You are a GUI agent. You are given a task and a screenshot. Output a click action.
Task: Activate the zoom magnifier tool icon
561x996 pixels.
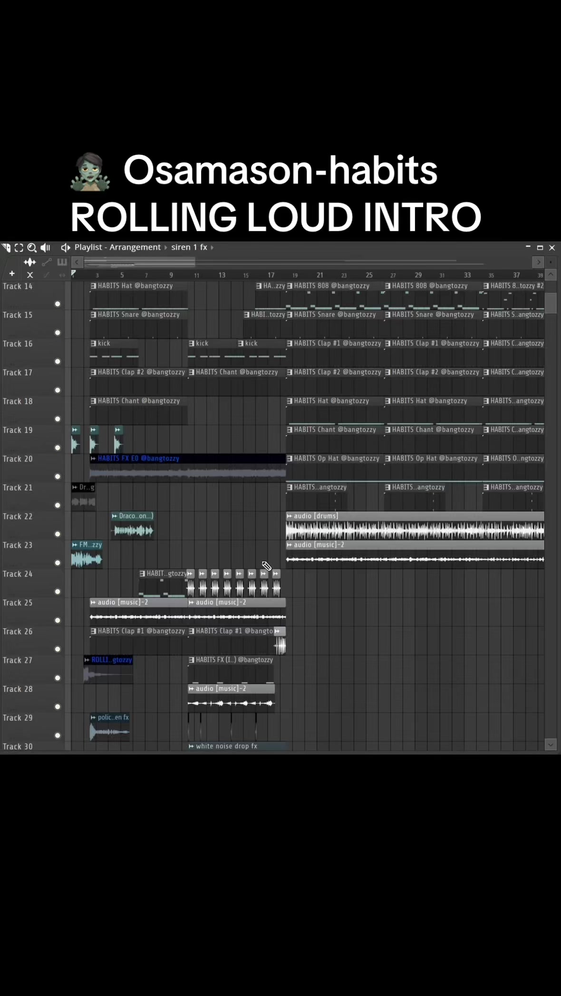pos(32,248)
